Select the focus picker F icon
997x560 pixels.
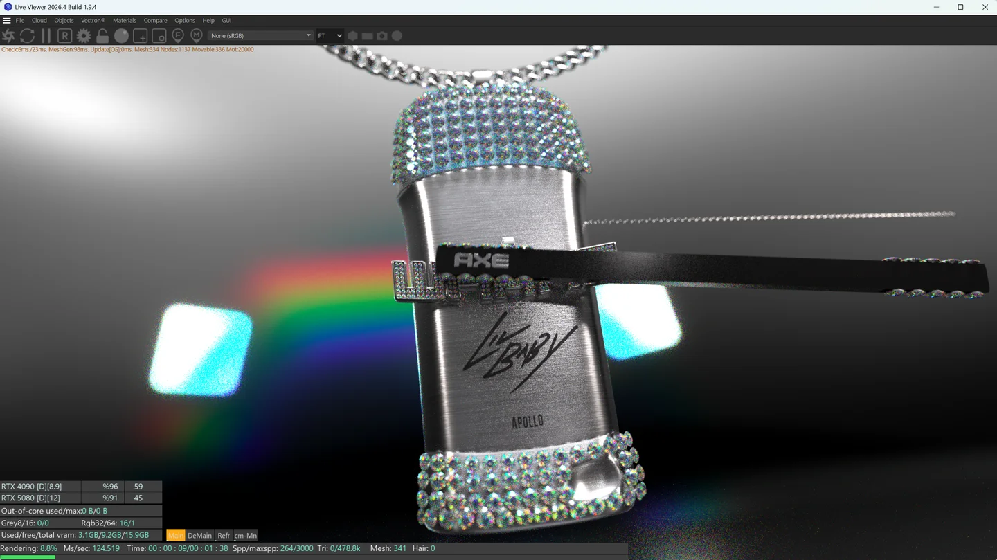[178, 35]
